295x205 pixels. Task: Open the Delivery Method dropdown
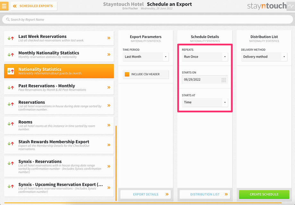(x=264, y=57)
